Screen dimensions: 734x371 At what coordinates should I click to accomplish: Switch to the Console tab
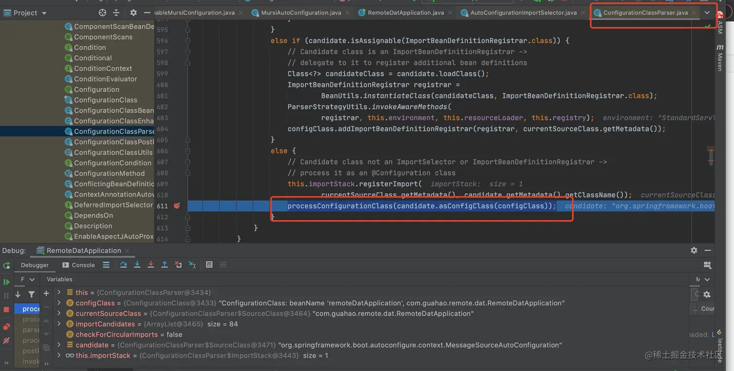(79, 265)
